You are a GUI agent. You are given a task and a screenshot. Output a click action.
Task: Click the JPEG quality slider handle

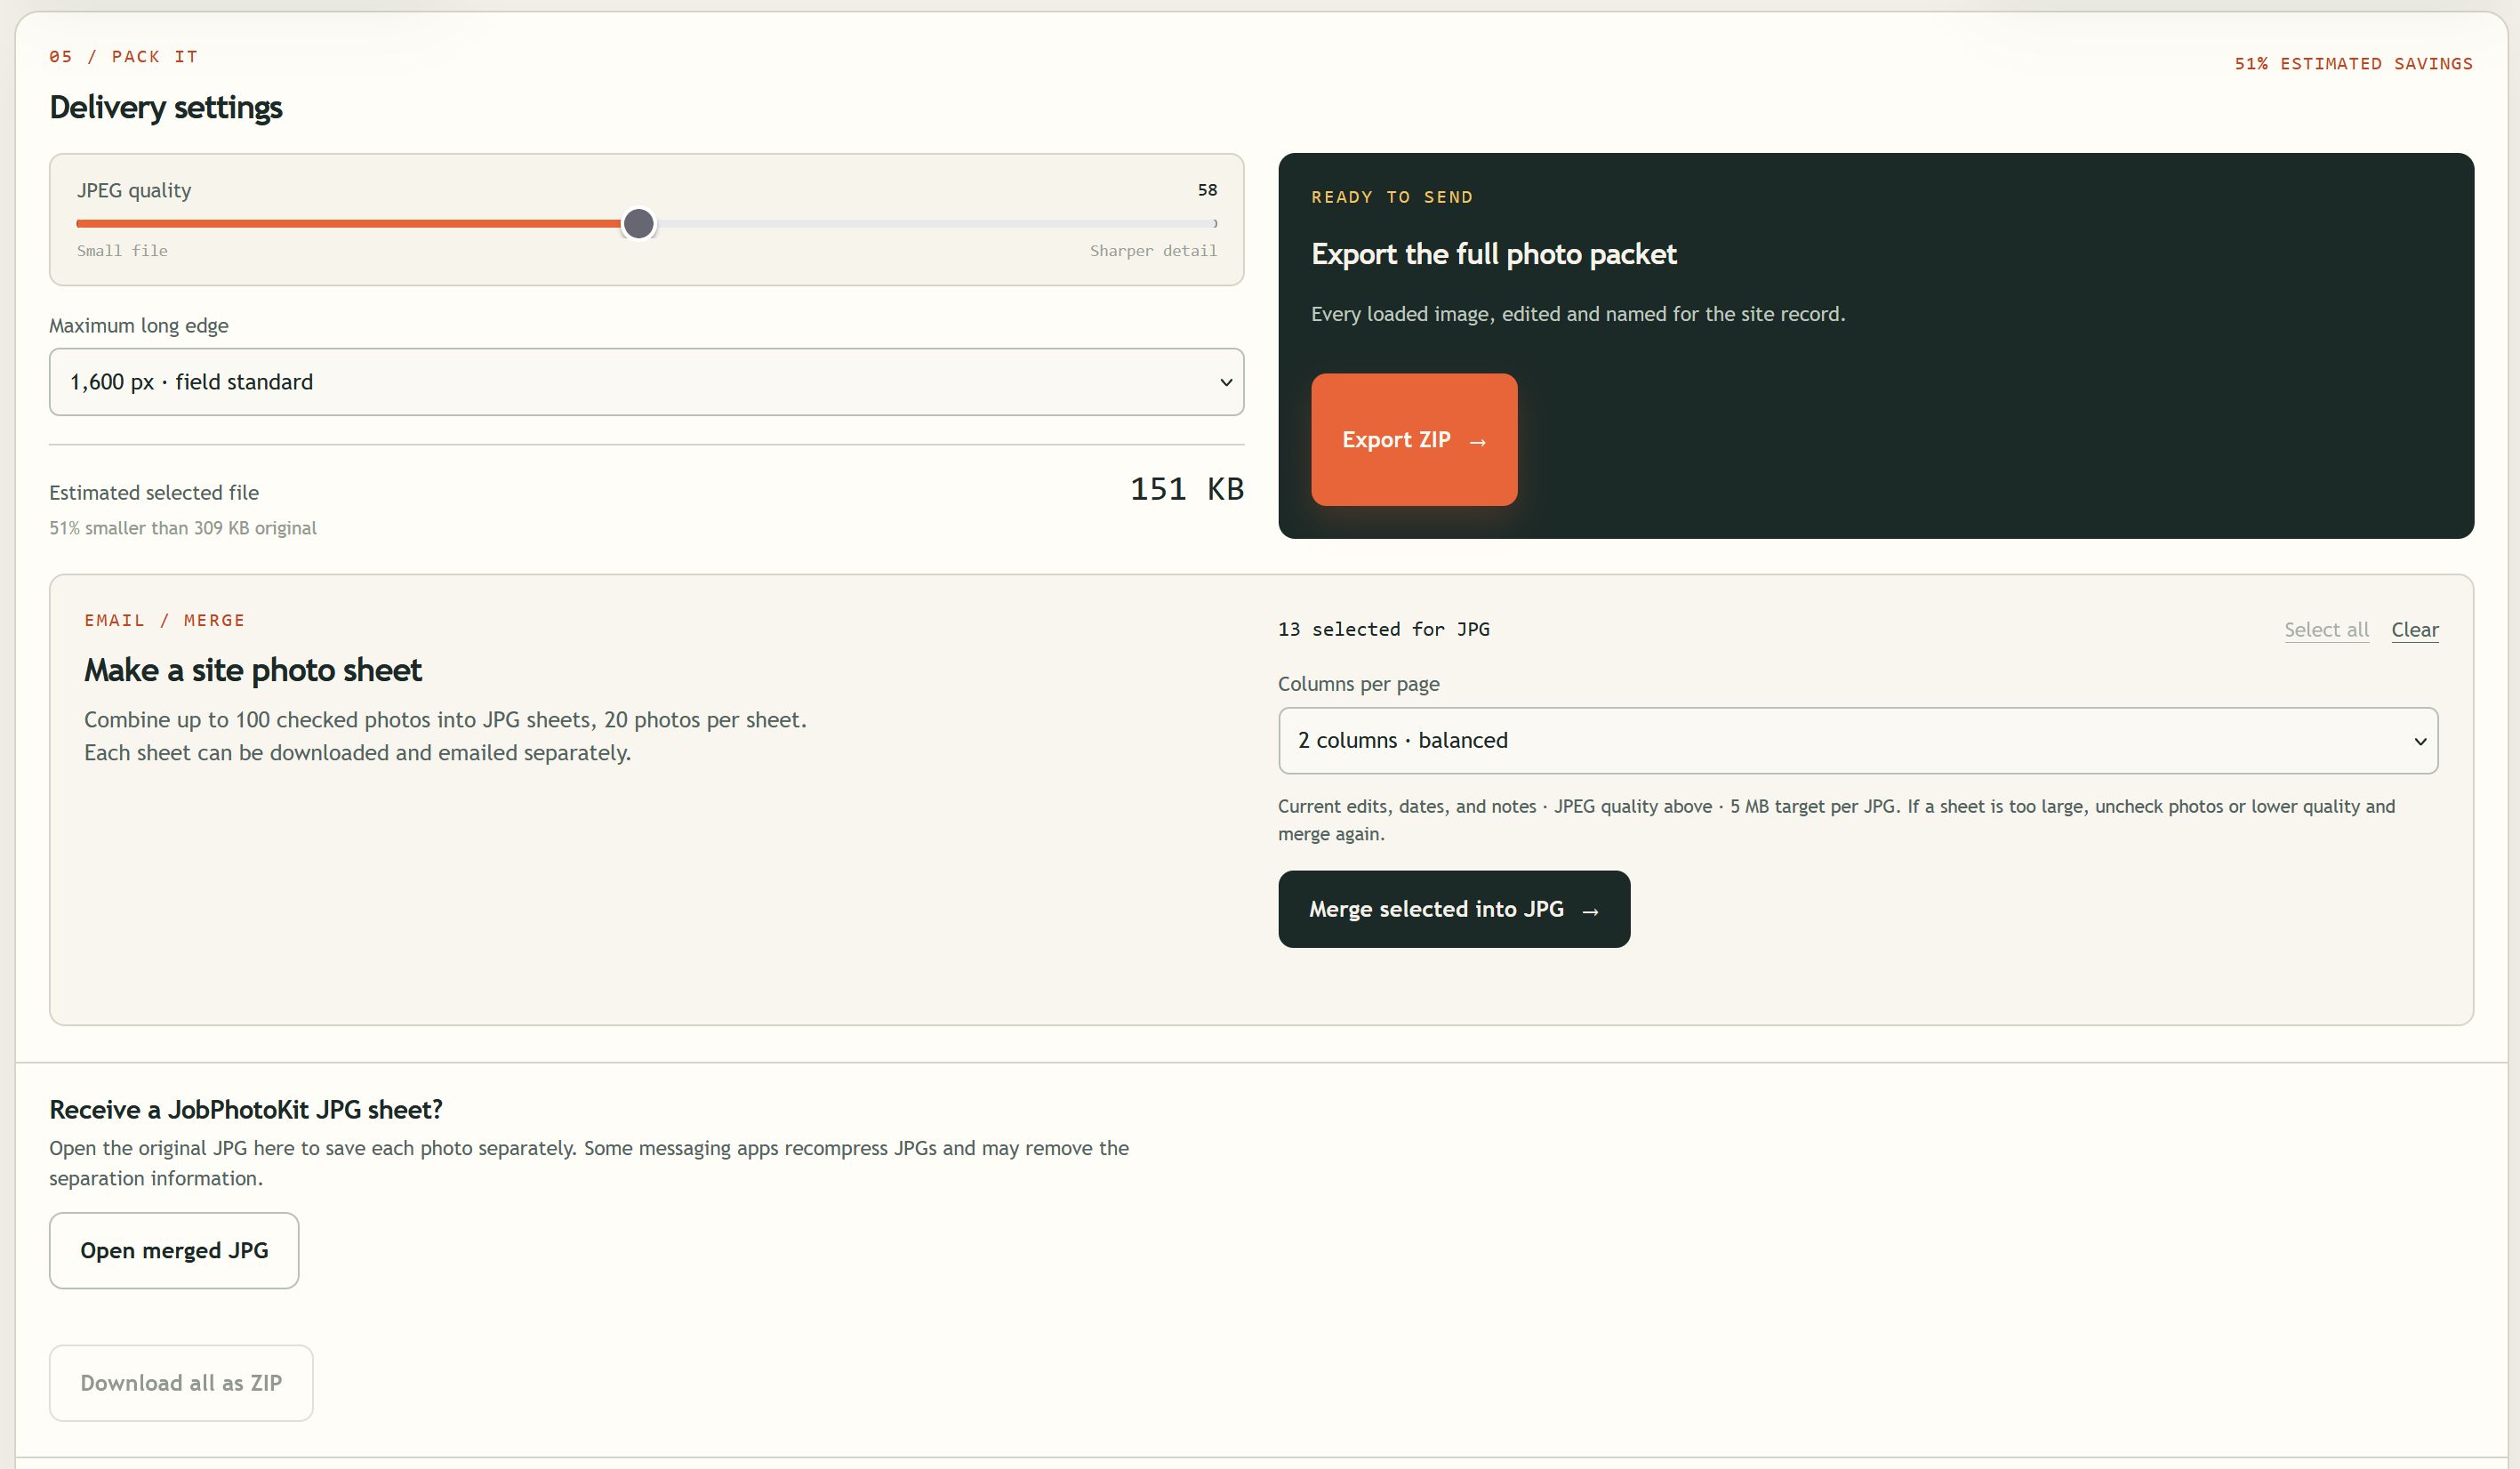(x=638, y=224)
